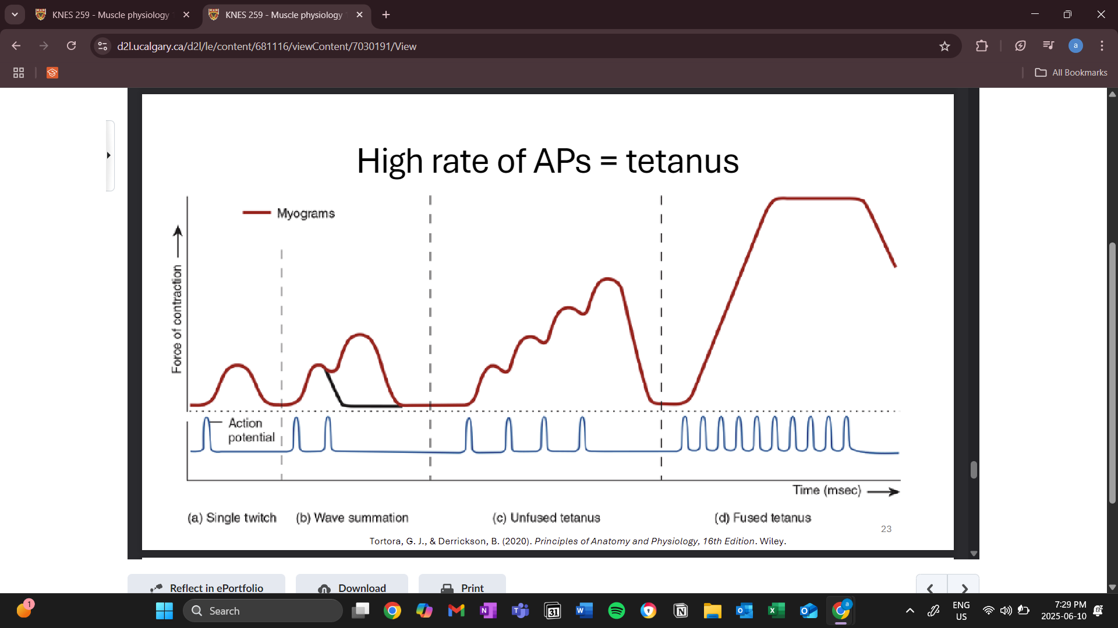Viewport: 1118px width, 628px height.
Task: Open Gmail from the taskbar
Action: [x=457, y=611]
